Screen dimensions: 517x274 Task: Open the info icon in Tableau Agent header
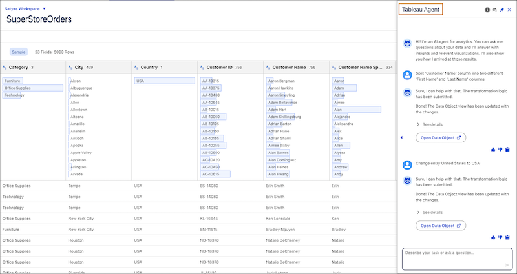click(x=487, y=10)
